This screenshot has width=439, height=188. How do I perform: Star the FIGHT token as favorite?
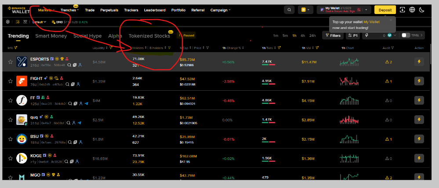pyautogui.click(x=11, y=81)
